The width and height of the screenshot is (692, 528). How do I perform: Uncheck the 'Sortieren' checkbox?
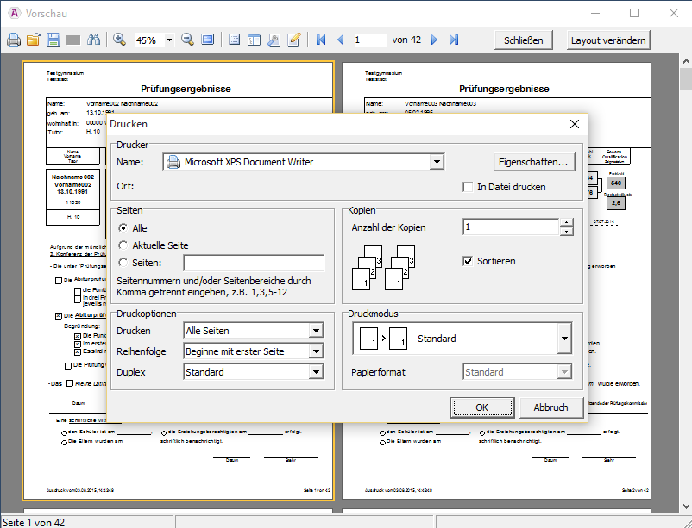coord(469,261)
